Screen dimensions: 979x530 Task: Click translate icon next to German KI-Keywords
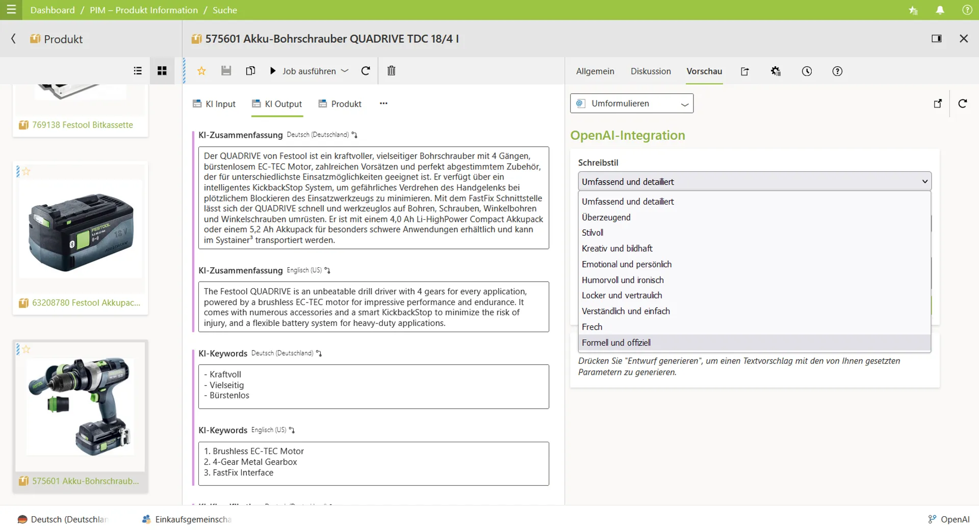(319, 354)
